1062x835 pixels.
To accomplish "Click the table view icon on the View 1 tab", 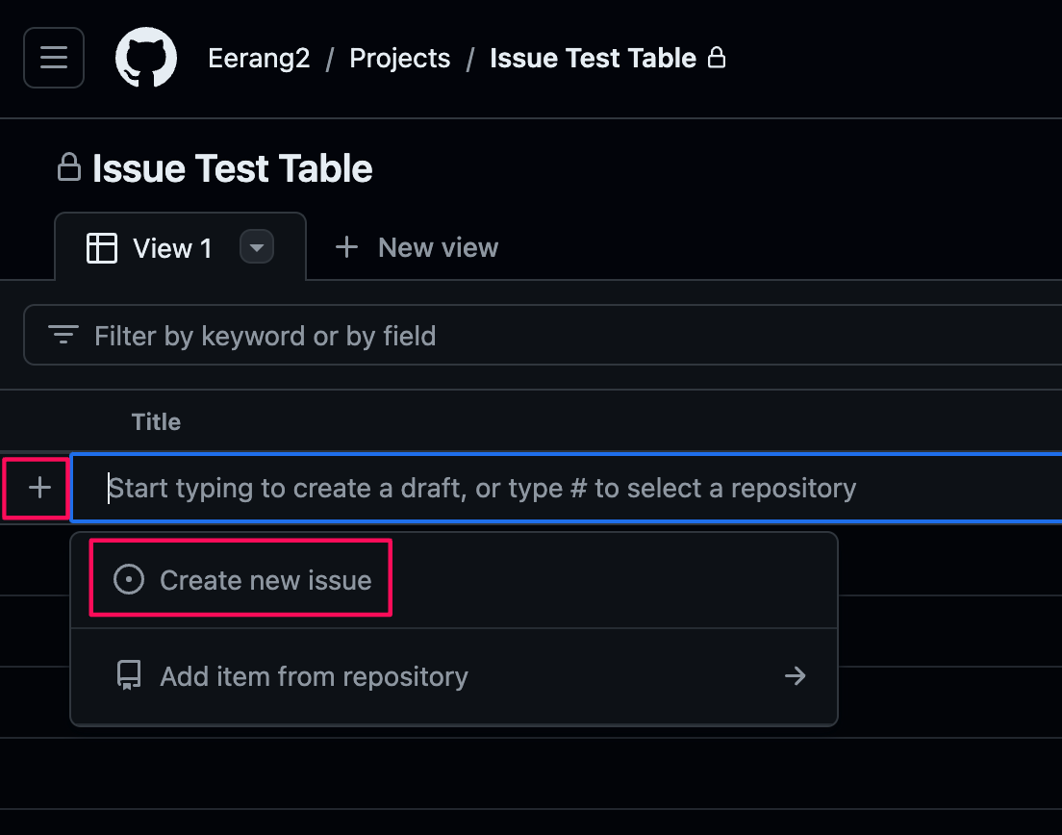I will coord(102,247).
